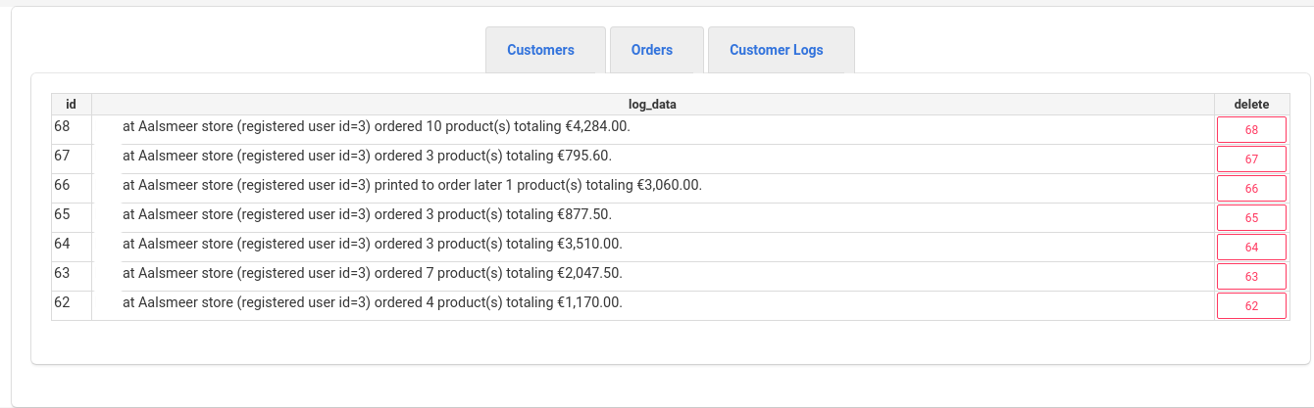Click the delete column header
The image size is (1314, 408).
coord(1251,104)
